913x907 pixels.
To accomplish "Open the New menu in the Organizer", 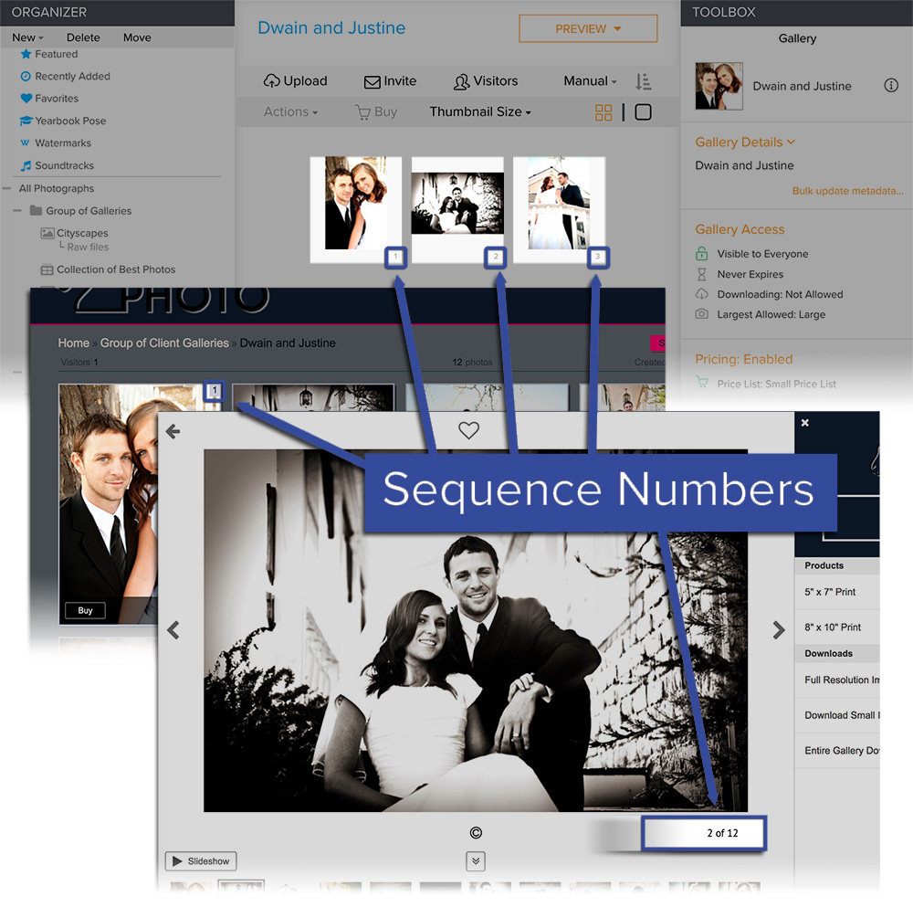I will pyautogui.click(x=23, y=37).
